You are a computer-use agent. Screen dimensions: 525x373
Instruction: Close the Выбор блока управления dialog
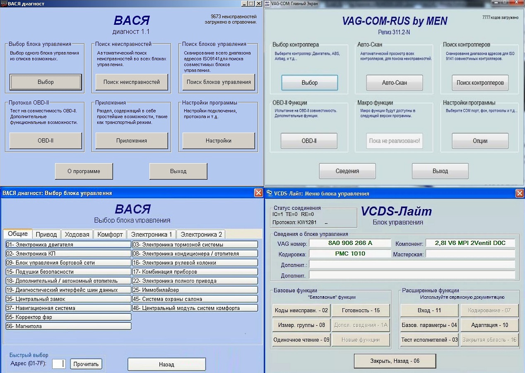point(258,192)
